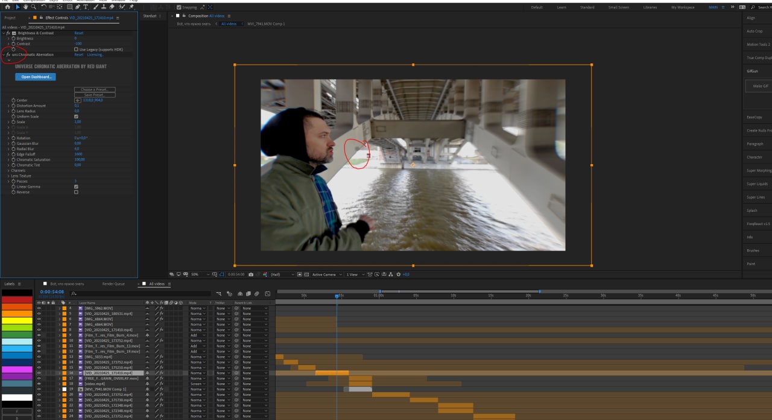The image size is (772, 420).
Task: Click the Search Help magnifier icon
Action: pos(752,7)
